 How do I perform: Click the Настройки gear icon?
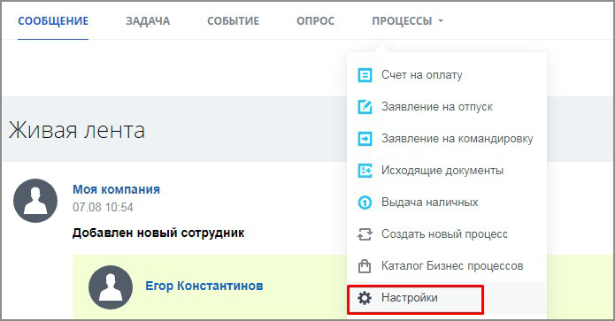[365, 298]
